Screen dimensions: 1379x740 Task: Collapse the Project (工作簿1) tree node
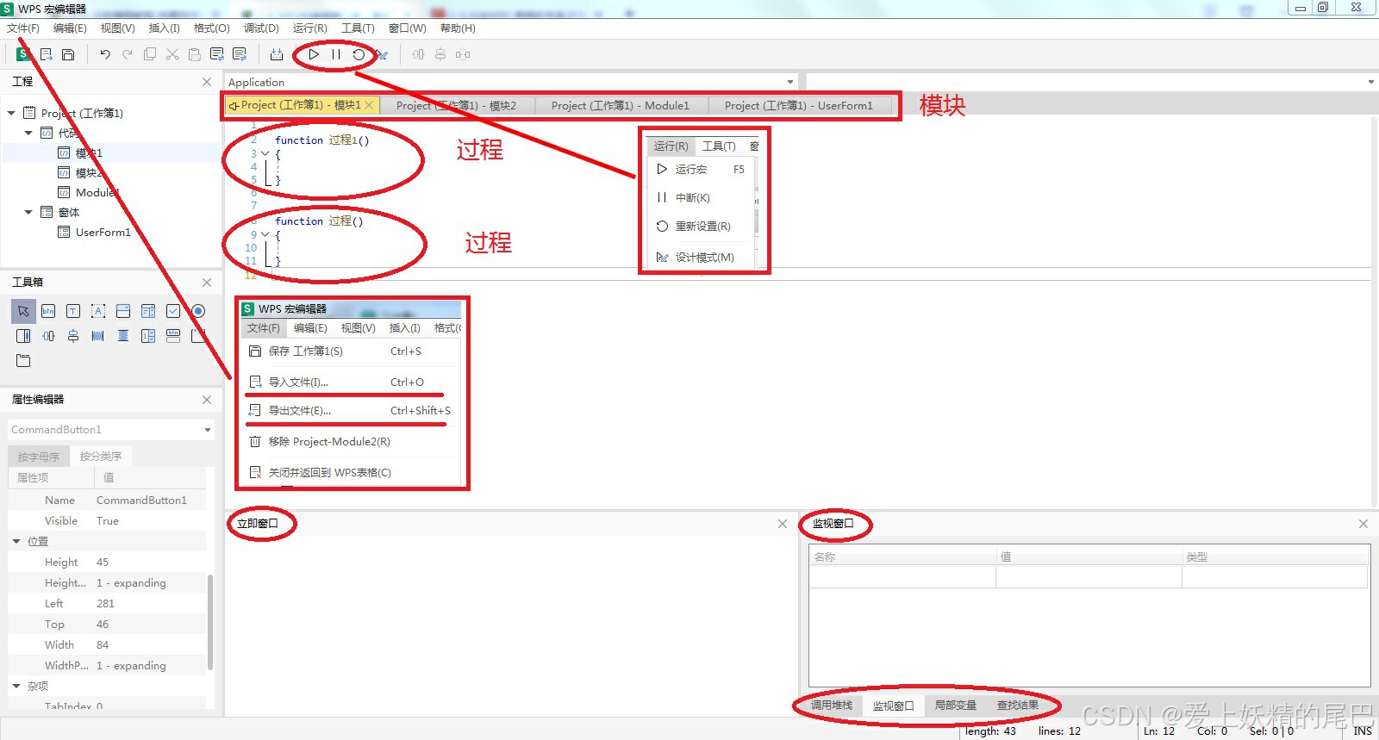(11, 113)
